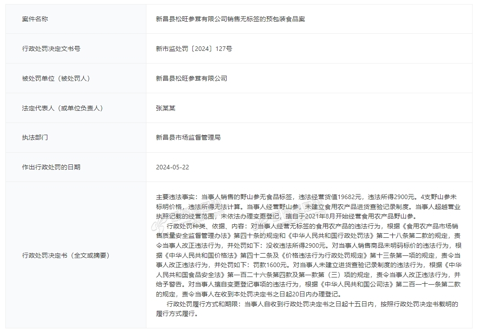Select the company name in the 被处罚单位 row
This screenshot has width=478, height=336.
(x=191, y=78)
